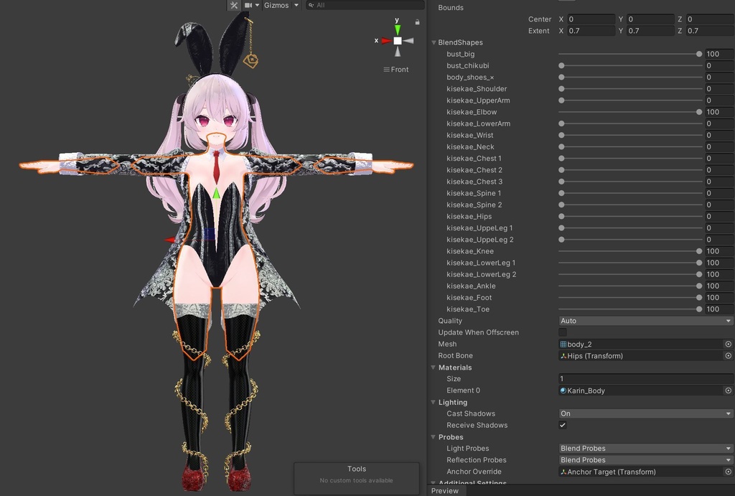Click the Karin_Body material icon
The width and height of the screenshot is (735, 496).
click(x=563, y=390)
